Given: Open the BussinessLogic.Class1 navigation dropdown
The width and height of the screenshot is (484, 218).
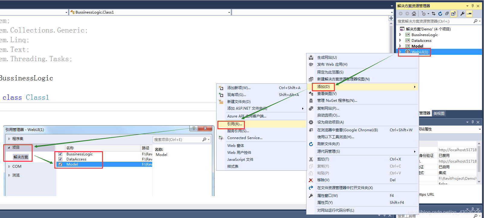Looking at the screenshot, I should [x=229, y=12].
